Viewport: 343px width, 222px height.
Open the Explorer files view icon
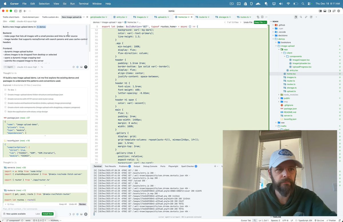(296, 17)
